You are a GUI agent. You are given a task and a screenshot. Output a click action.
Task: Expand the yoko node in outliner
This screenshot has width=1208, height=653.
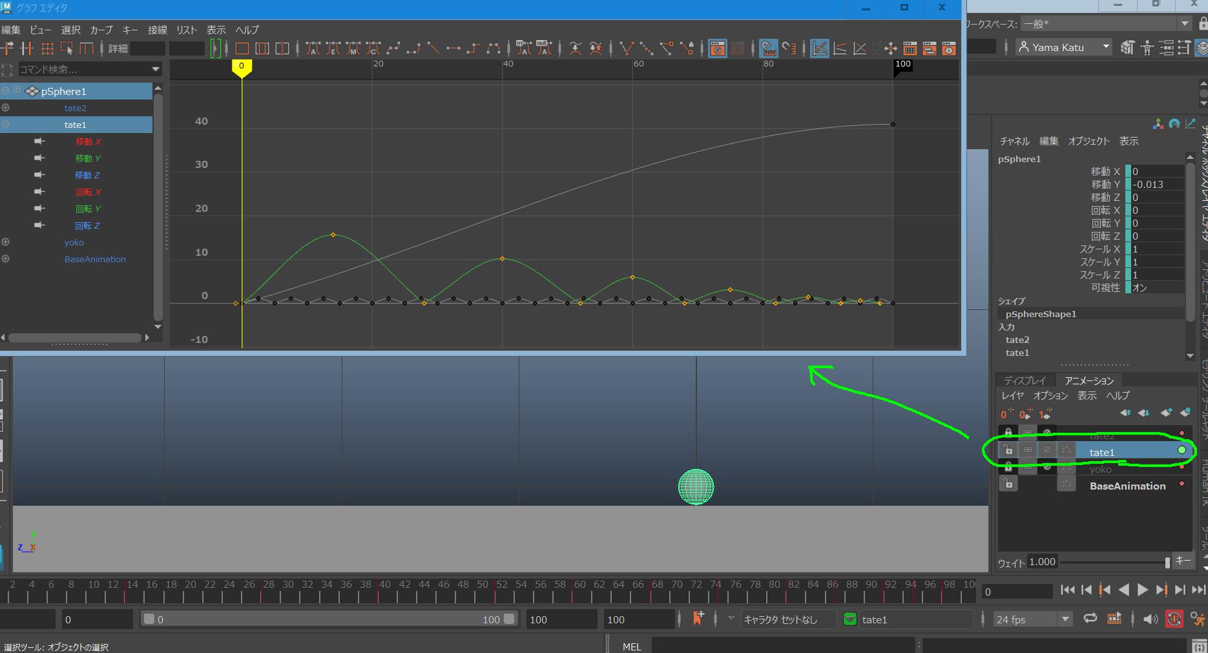(x=5, y=242)
